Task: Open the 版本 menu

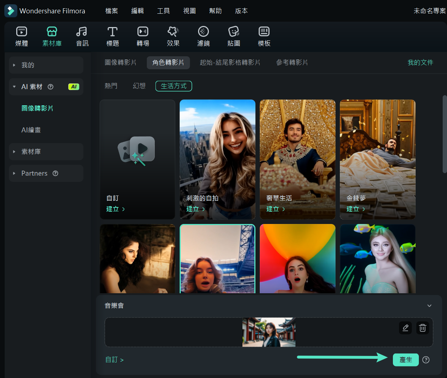Action: [x=241, y=11]
